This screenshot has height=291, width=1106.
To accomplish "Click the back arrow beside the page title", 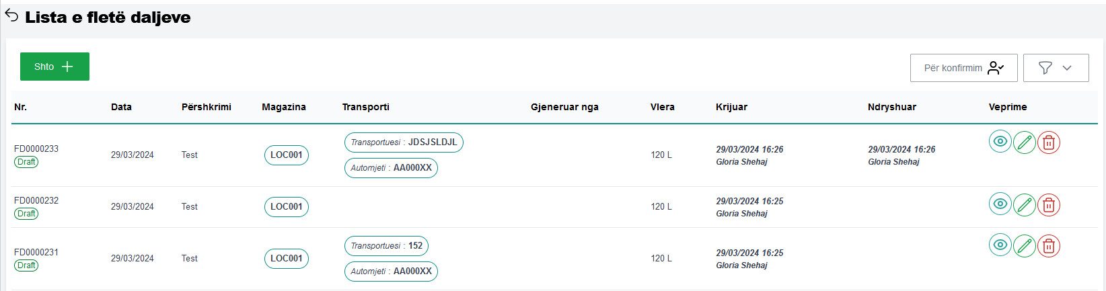I will (11, 16).
